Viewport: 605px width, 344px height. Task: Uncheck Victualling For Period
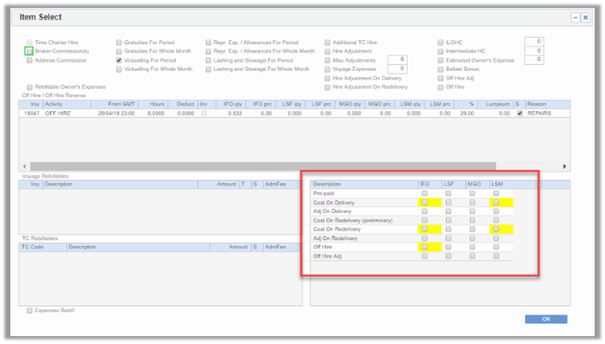pos(120,60)
